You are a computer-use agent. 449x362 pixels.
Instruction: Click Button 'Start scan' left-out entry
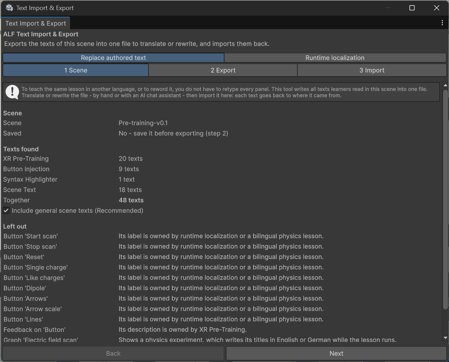[31, 236]
